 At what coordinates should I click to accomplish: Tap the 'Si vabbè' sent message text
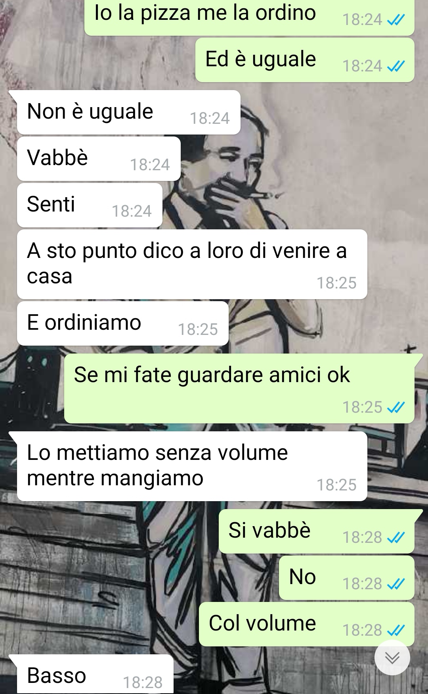point(269,530)
